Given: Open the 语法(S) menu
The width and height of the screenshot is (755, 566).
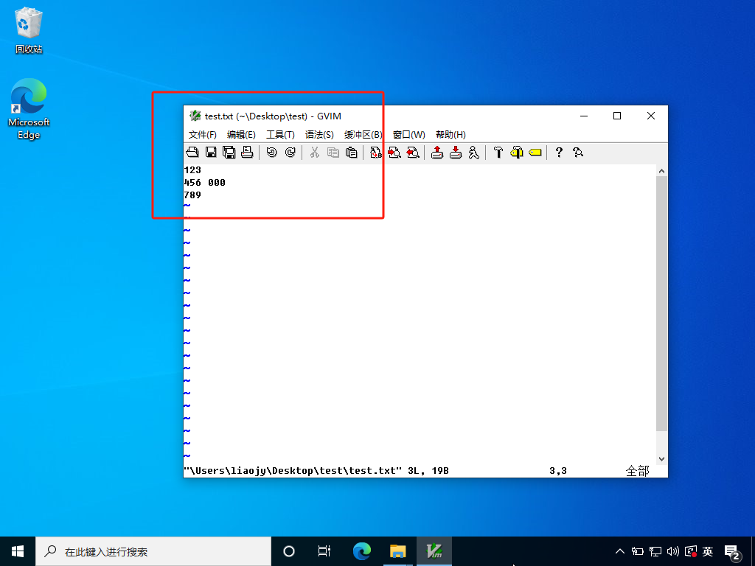Looking at the screenshot, I should click(319, 135).
